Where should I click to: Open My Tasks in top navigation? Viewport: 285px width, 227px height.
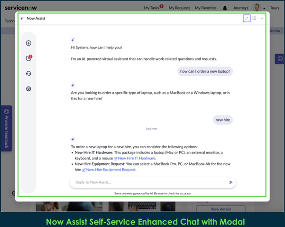point(151,8)
